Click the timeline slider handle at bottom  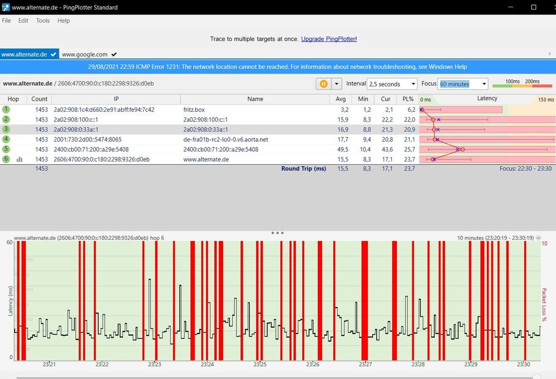537,377
